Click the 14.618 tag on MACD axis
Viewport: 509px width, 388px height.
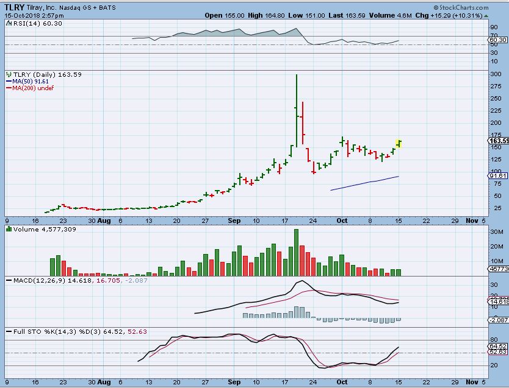[498, 302]
